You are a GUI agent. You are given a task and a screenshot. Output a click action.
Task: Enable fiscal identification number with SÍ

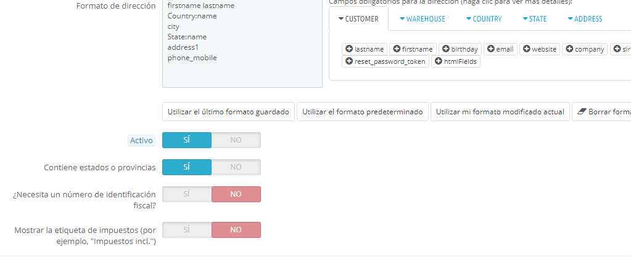click(186, 194)
